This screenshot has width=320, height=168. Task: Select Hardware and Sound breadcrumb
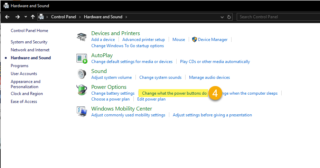coord(103,17)
